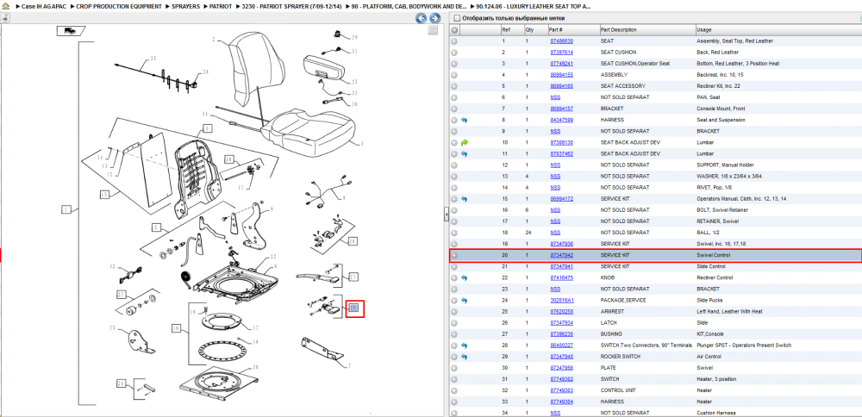Click the pin icon below the home icon
Image resolution: width=862 pixels, height=417 pixels.
pos(4,19)
